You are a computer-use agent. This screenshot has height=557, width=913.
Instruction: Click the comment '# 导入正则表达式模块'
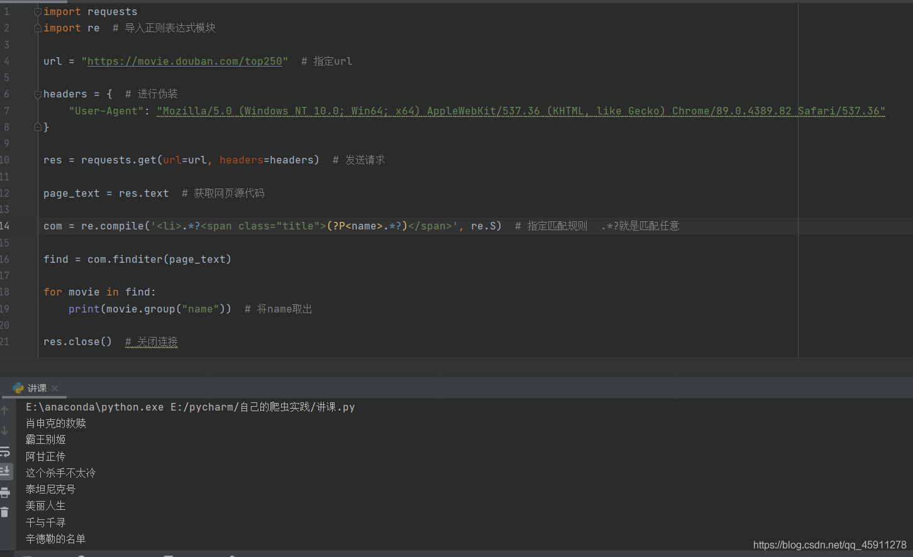[164, 28]
